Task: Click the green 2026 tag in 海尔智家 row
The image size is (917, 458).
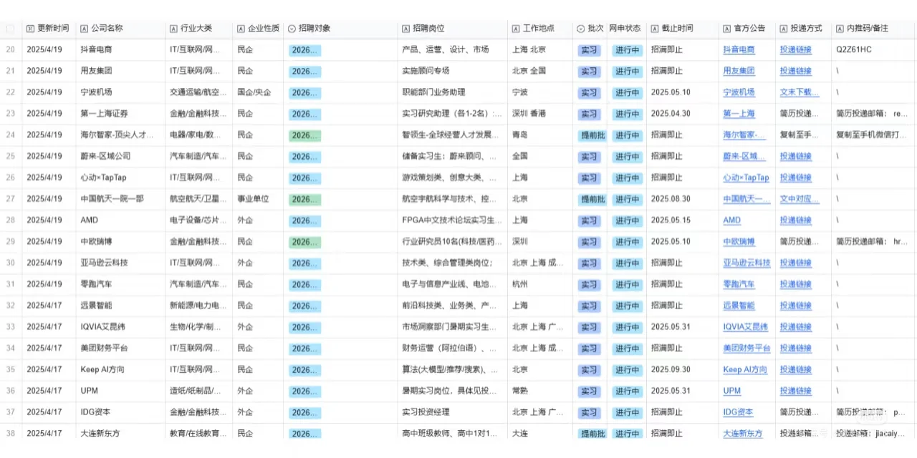Action: pyautogui.click(x=304, y=135)
